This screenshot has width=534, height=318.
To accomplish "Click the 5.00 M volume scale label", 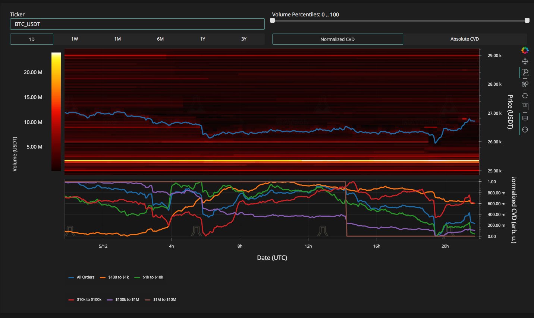I will 35,147.
